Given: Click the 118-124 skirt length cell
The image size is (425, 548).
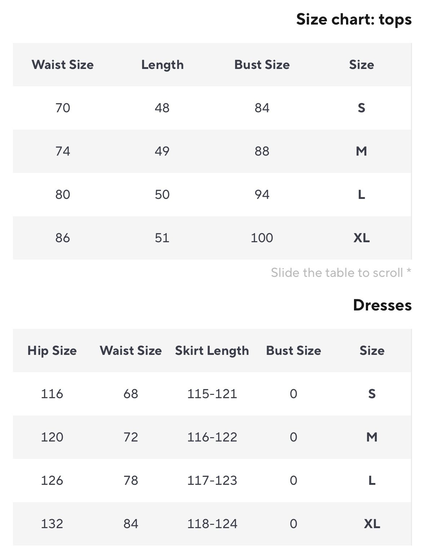Looking at the screenshot, I should click(x=212, y=524).
